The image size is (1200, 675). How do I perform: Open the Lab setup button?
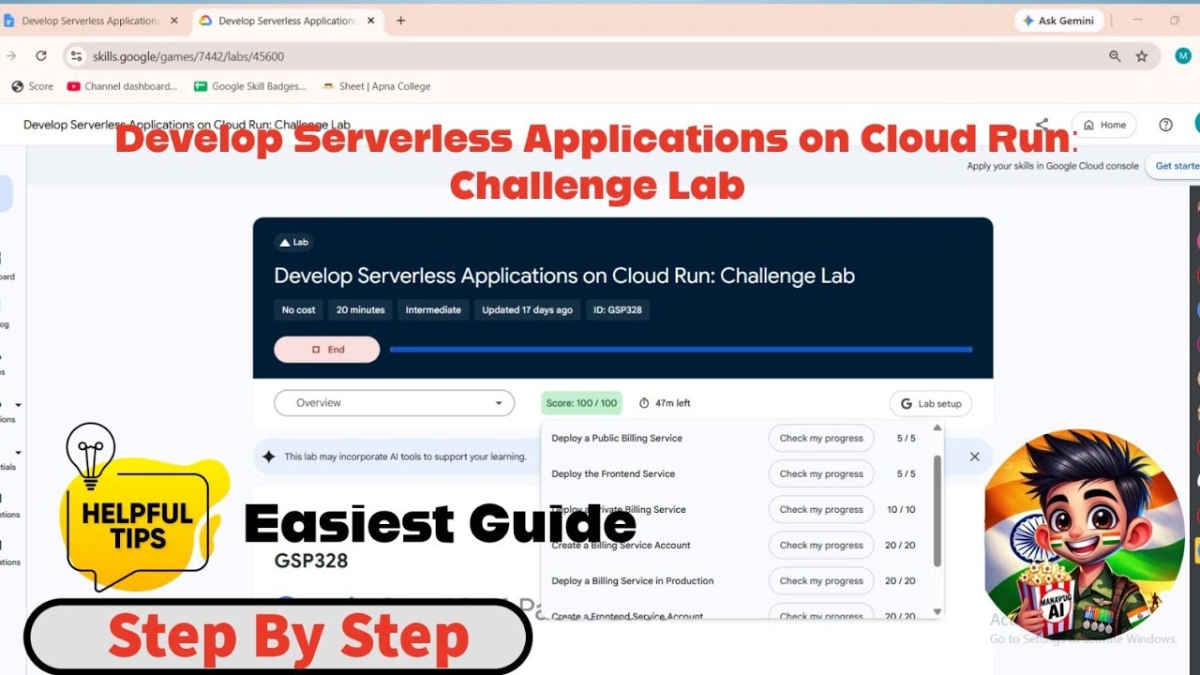tap(931, 404)
